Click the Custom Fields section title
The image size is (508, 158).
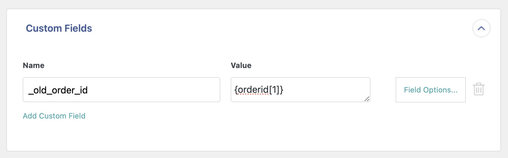59,28
